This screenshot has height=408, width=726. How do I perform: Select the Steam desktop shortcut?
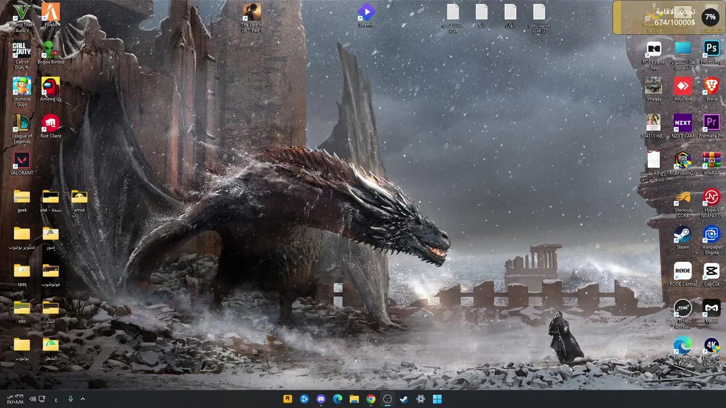click(x=683, y=237)
